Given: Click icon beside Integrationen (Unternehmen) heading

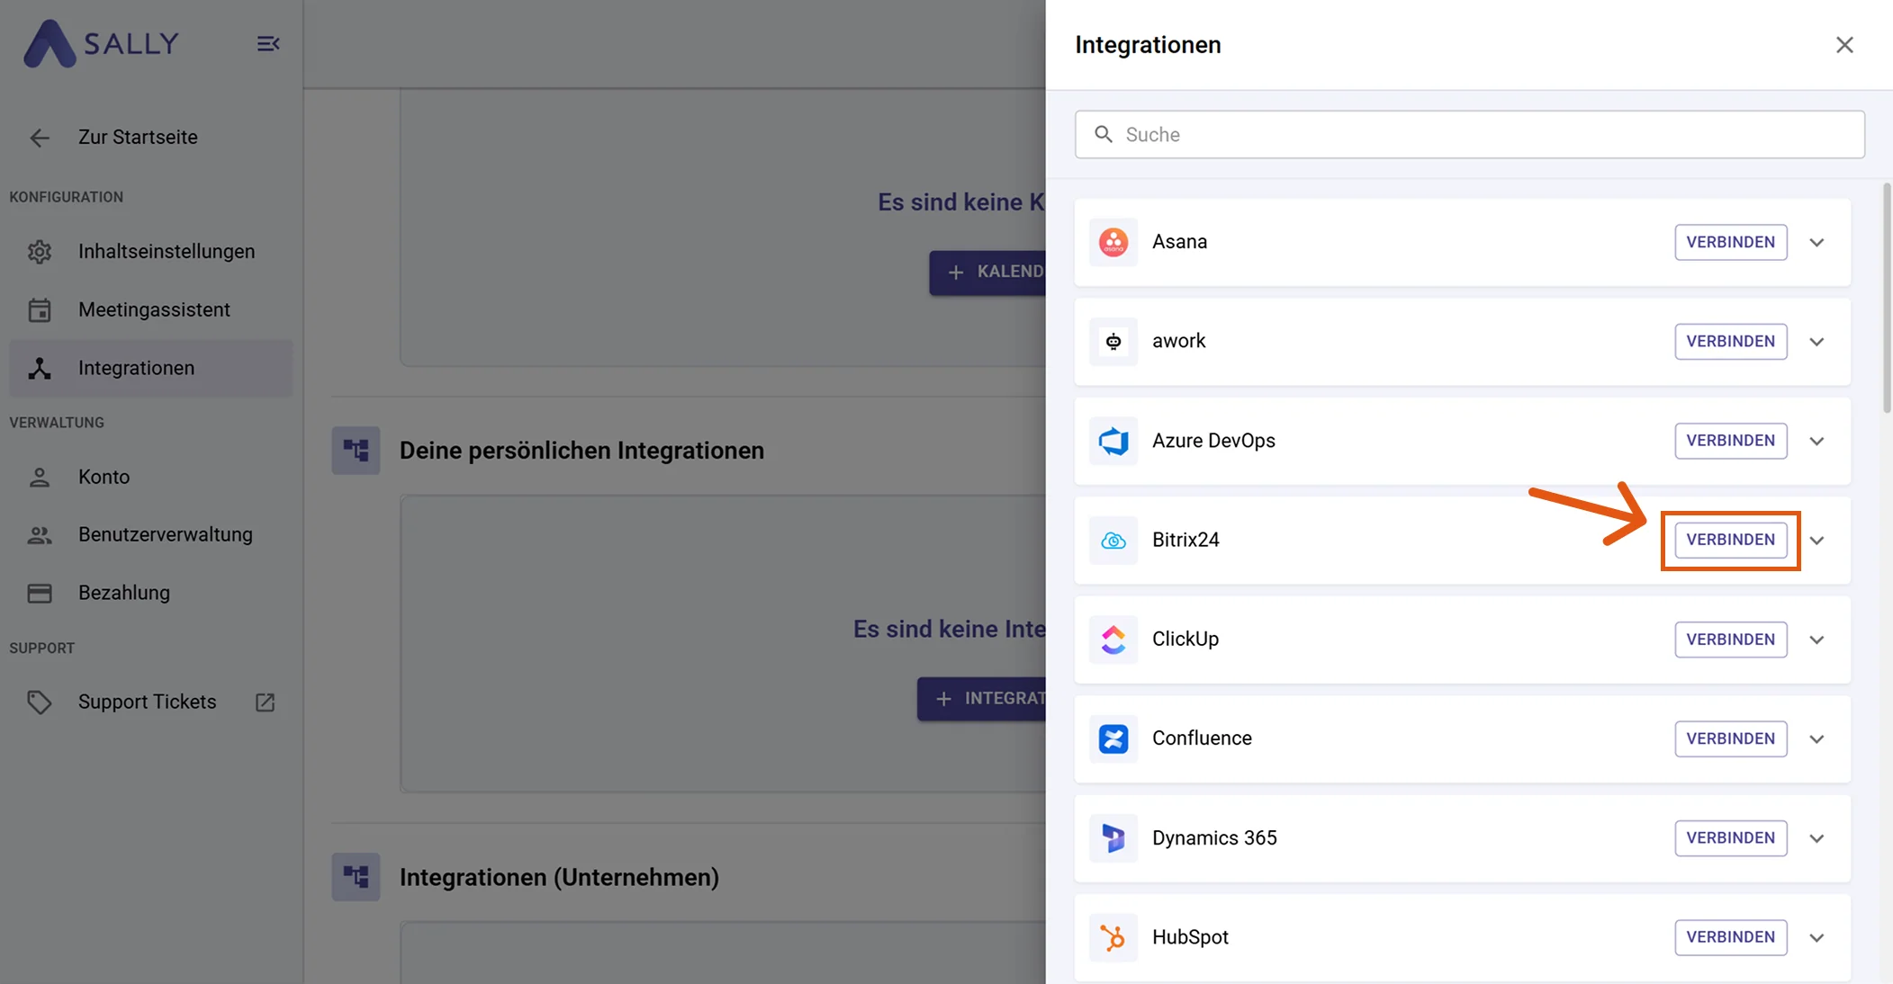Looking at the screenshot, I should [356, 876].
